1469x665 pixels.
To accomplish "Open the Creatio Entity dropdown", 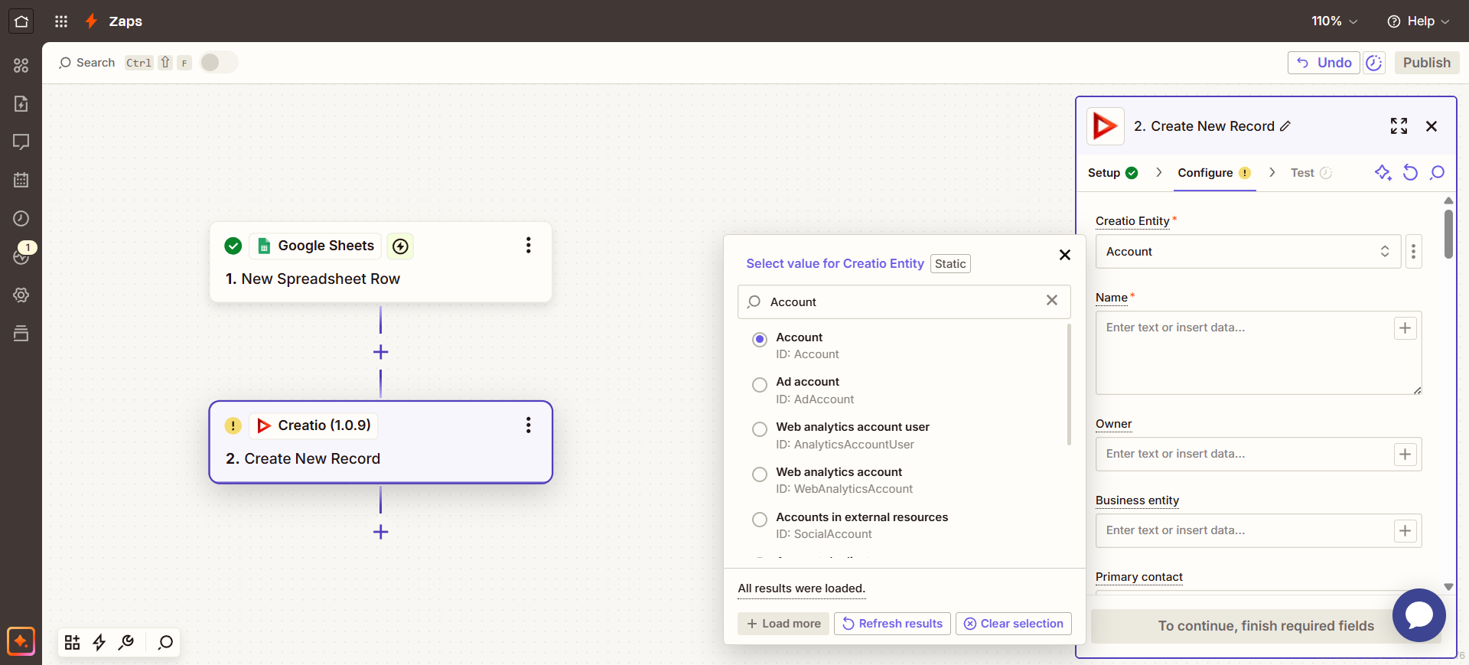I will (x=1247, y=252).
